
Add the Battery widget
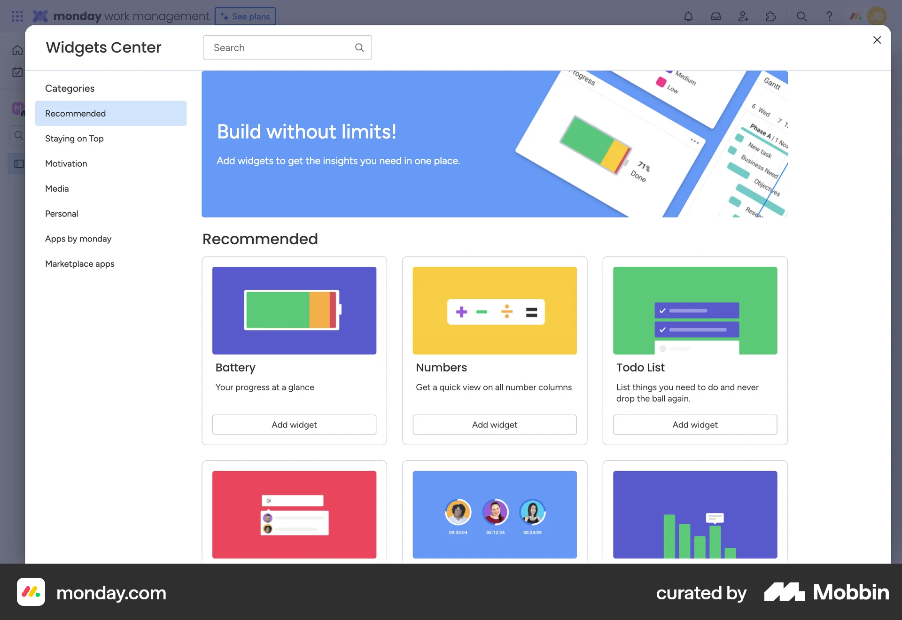tap(294, 424)
